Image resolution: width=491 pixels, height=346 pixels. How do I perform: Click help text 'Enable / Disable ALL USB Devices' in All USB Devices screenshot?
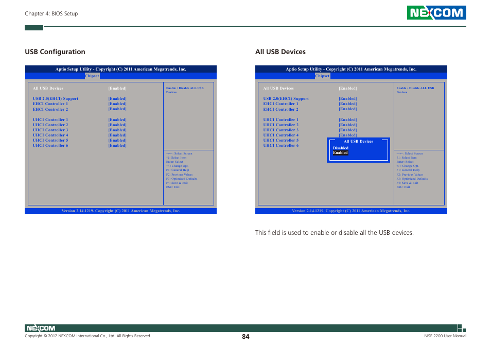click(x=415, y=90)
